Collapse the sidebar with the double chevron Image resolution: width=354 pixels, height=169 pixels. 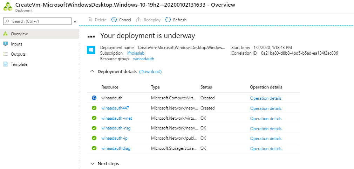(x=75, y=22)
